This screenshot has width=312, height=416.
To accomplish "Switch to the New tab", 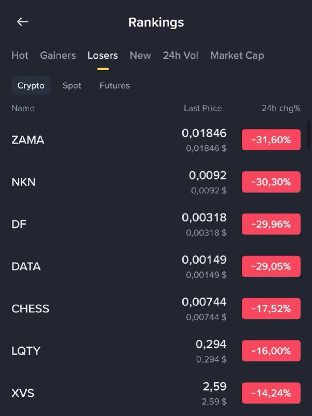I will pyautogui.click(x=140, y=55).
